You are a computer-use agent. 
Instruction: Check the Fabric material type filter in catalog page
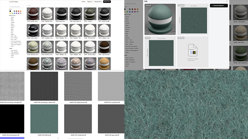tap(12, 21)
